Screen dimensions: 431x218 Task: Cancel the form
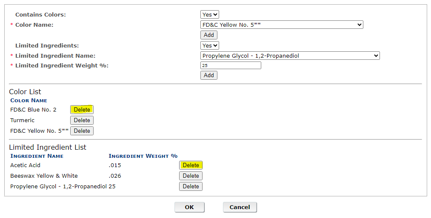click(240, 207)
